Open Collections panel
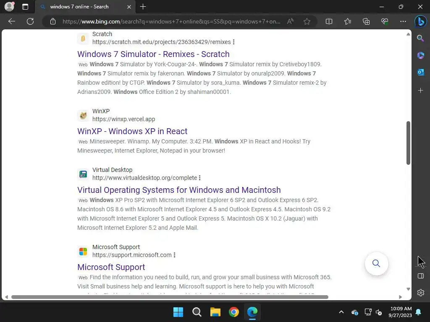This screenshot has height=322, width=430. 366,21
